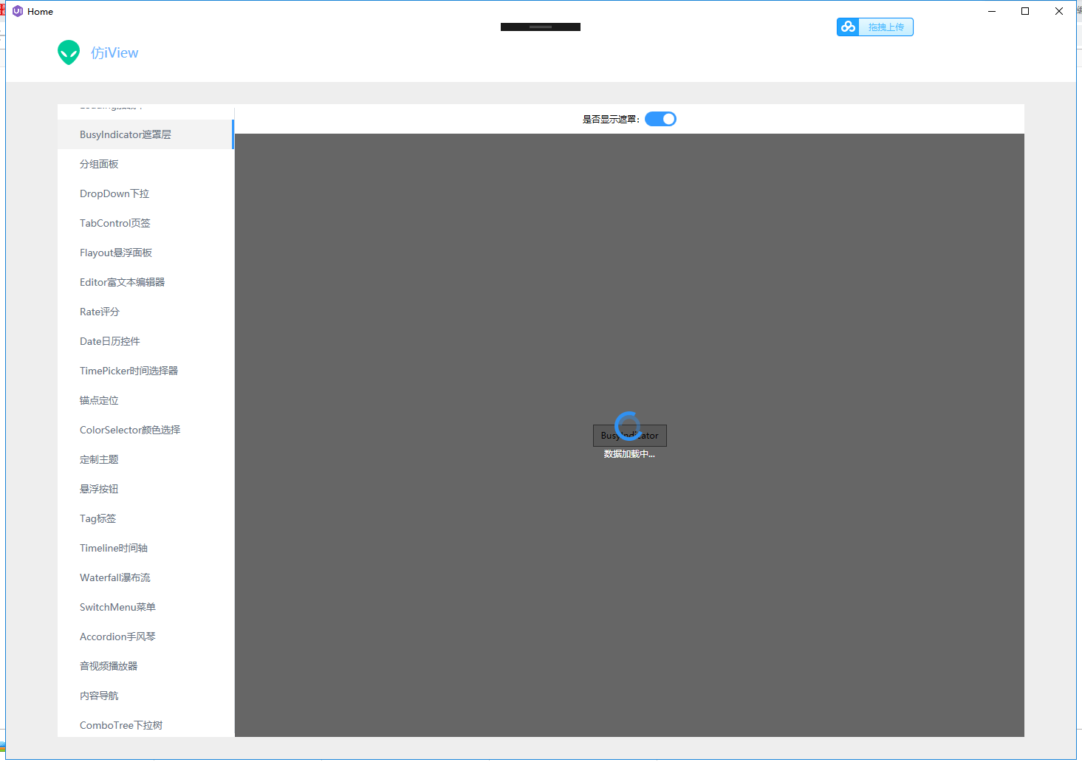Select ColorSelector颜色选择 in sidebar
1082x765 pixels.
[x=145, y=430]
